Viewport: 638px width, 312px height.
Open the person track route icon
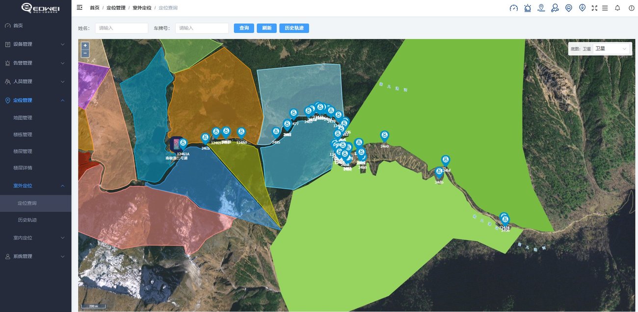(x=555, y=8)
